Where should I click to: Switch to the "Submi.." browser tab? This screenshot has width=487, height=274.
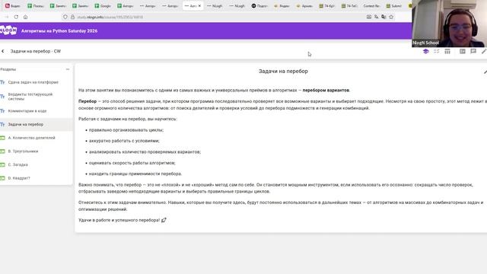[x=393, y=5]
